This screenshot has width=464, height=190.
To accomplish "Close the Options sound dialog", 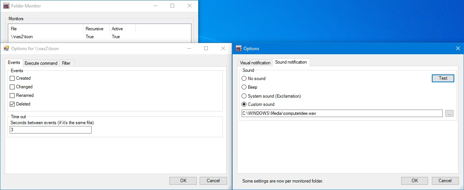I will pyautogui.click(x=458, y=49).
